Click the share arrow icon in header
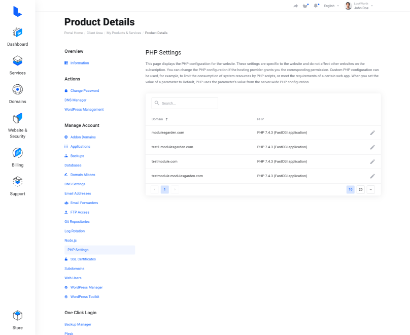The height and width of the screenshot is (335, 410). pyautogui.click(x=295, y=6)
